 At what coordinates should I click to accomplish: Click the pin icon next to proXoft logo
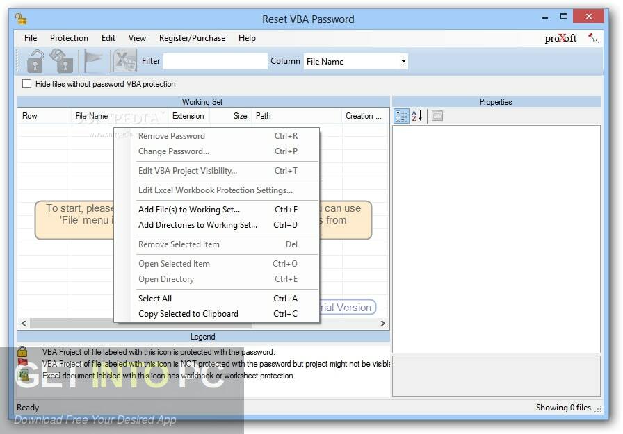point(593,38)
